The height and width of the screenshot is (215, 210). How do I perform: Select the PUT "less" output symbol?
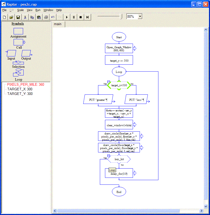tap(136, 99)
